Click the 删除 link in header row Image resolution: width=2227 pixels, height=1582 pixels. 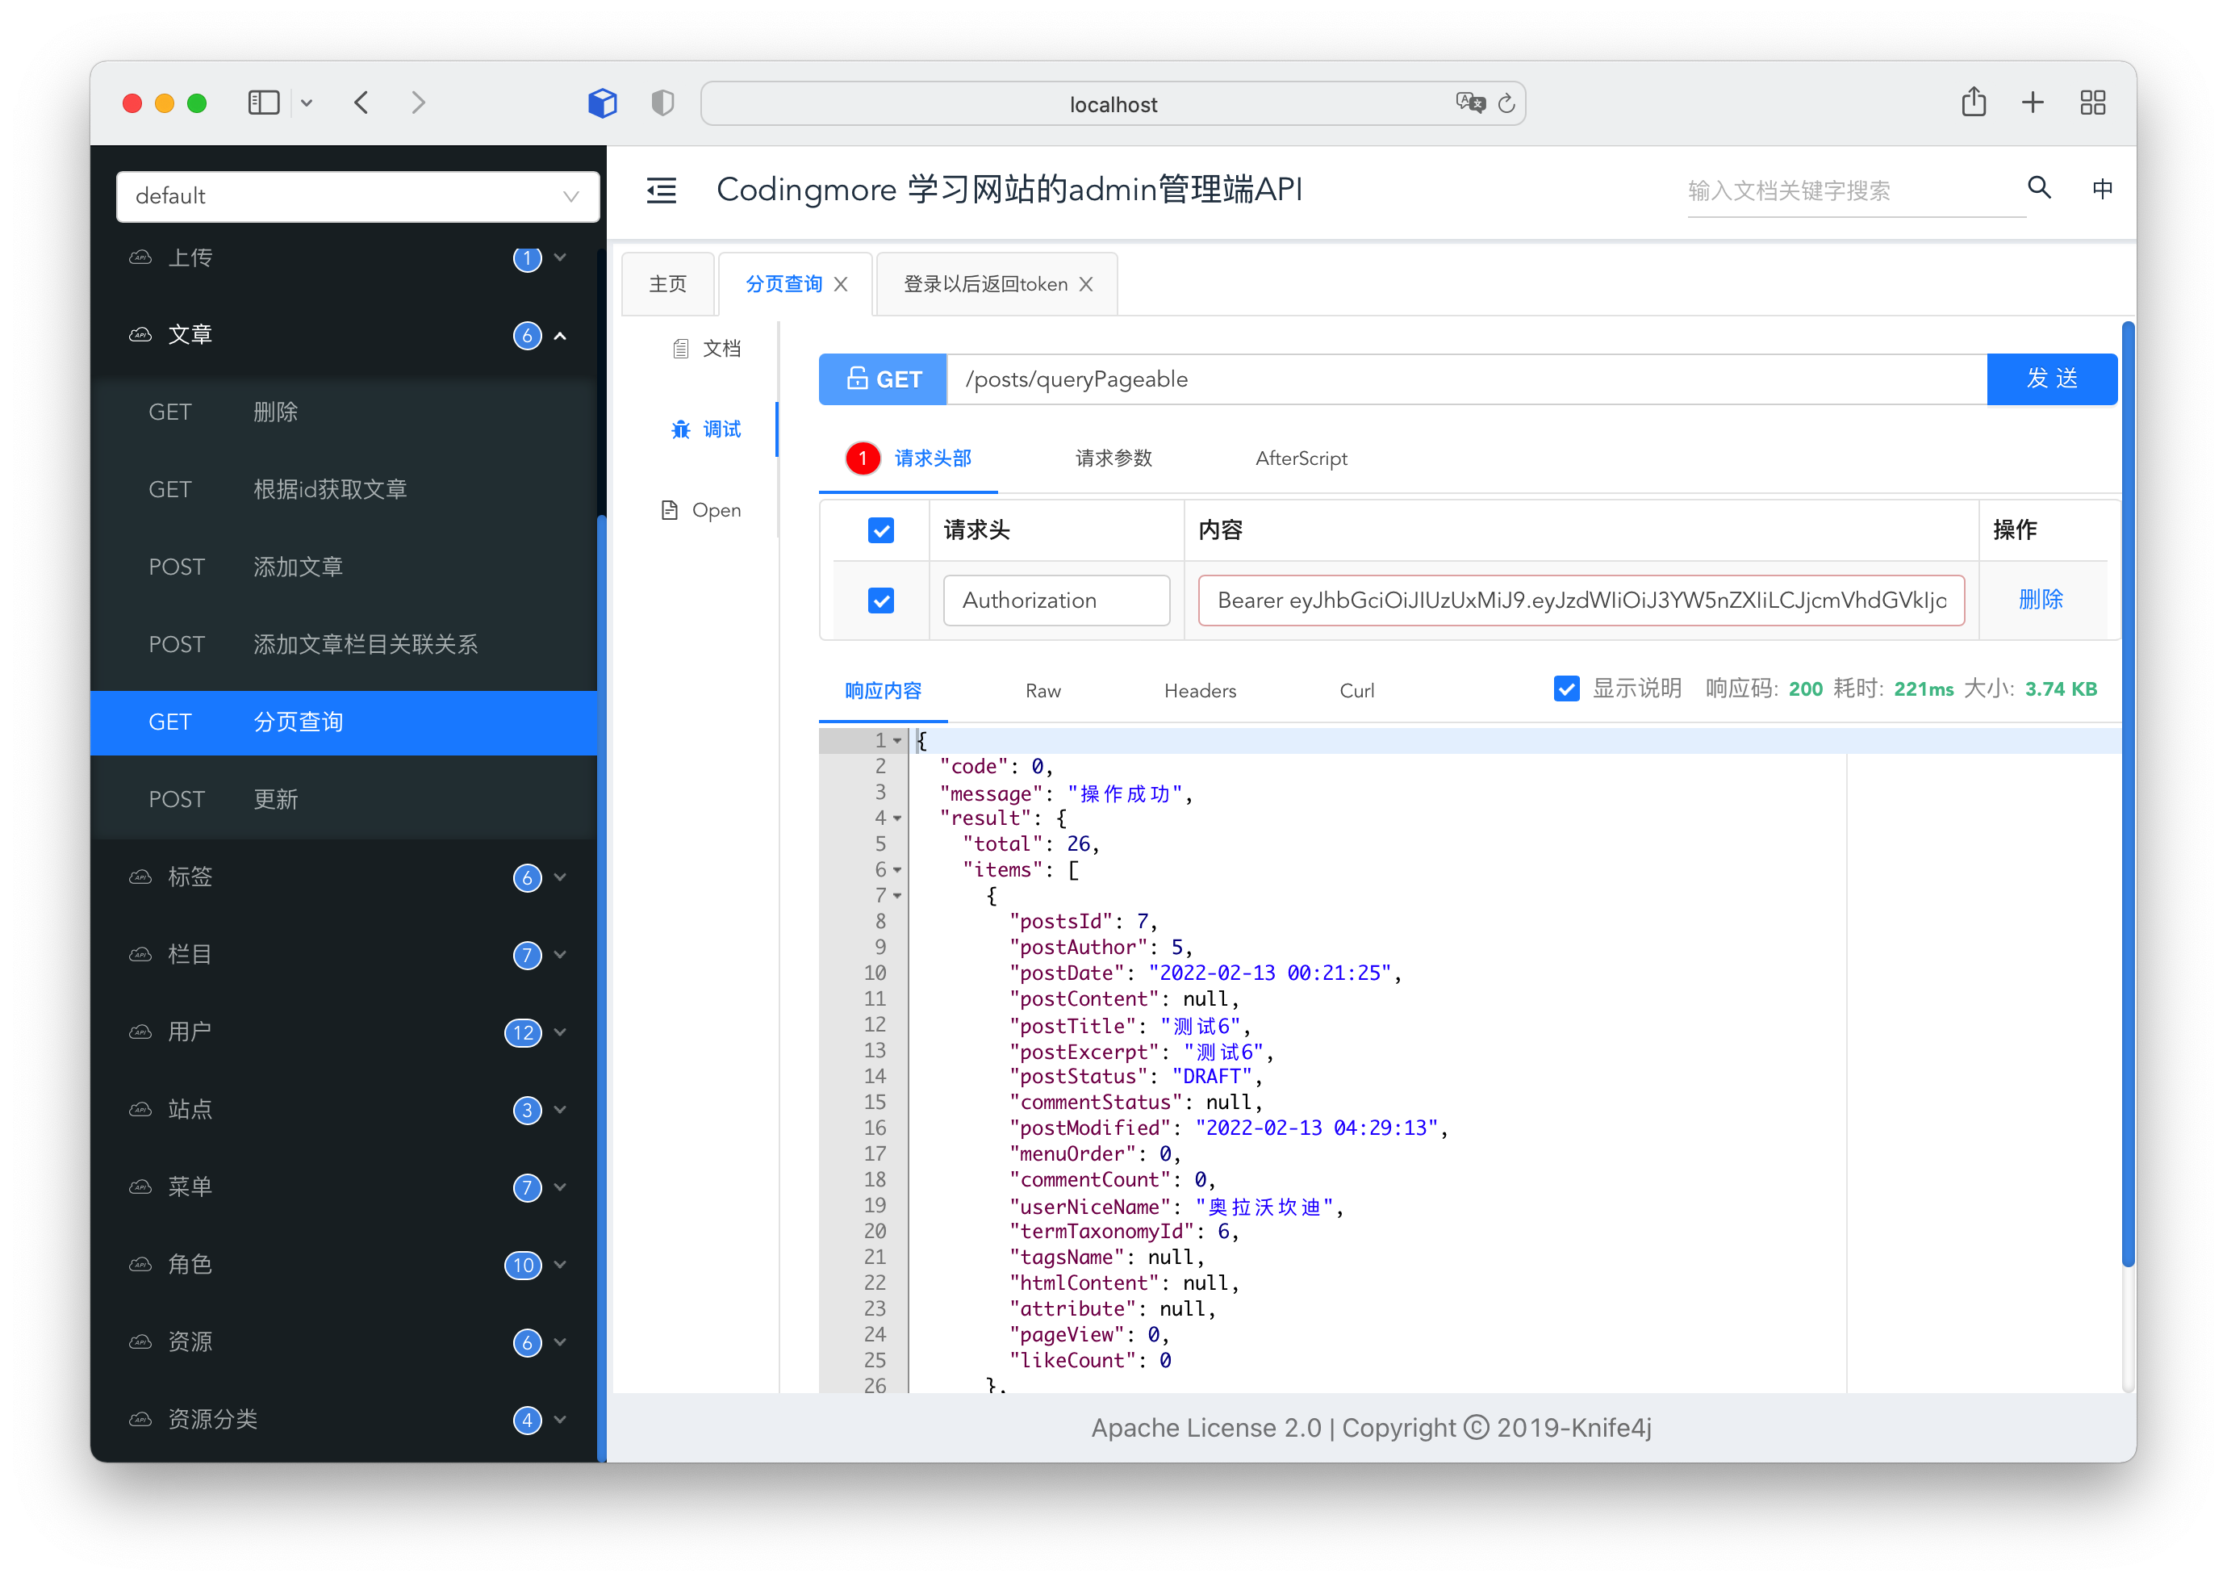pyautogui.click(x=2040, y=600)
